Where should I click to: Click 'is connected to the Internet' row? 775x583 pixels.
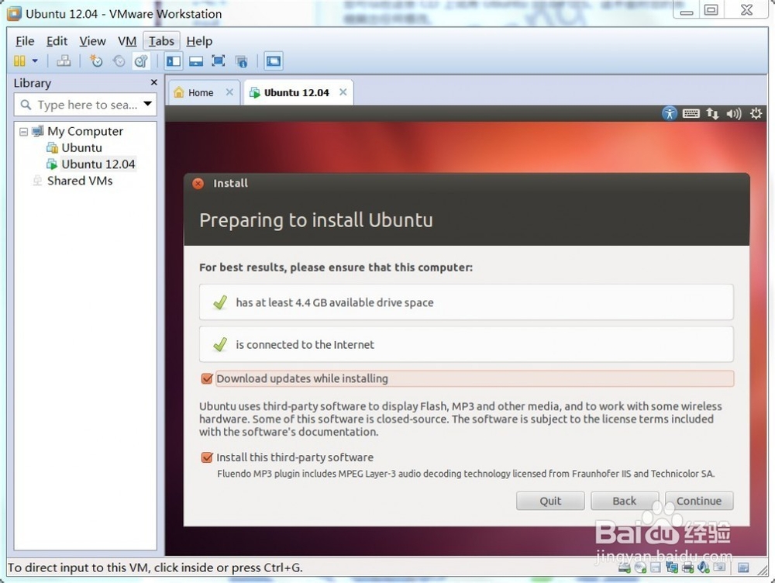tap(466, 344)
